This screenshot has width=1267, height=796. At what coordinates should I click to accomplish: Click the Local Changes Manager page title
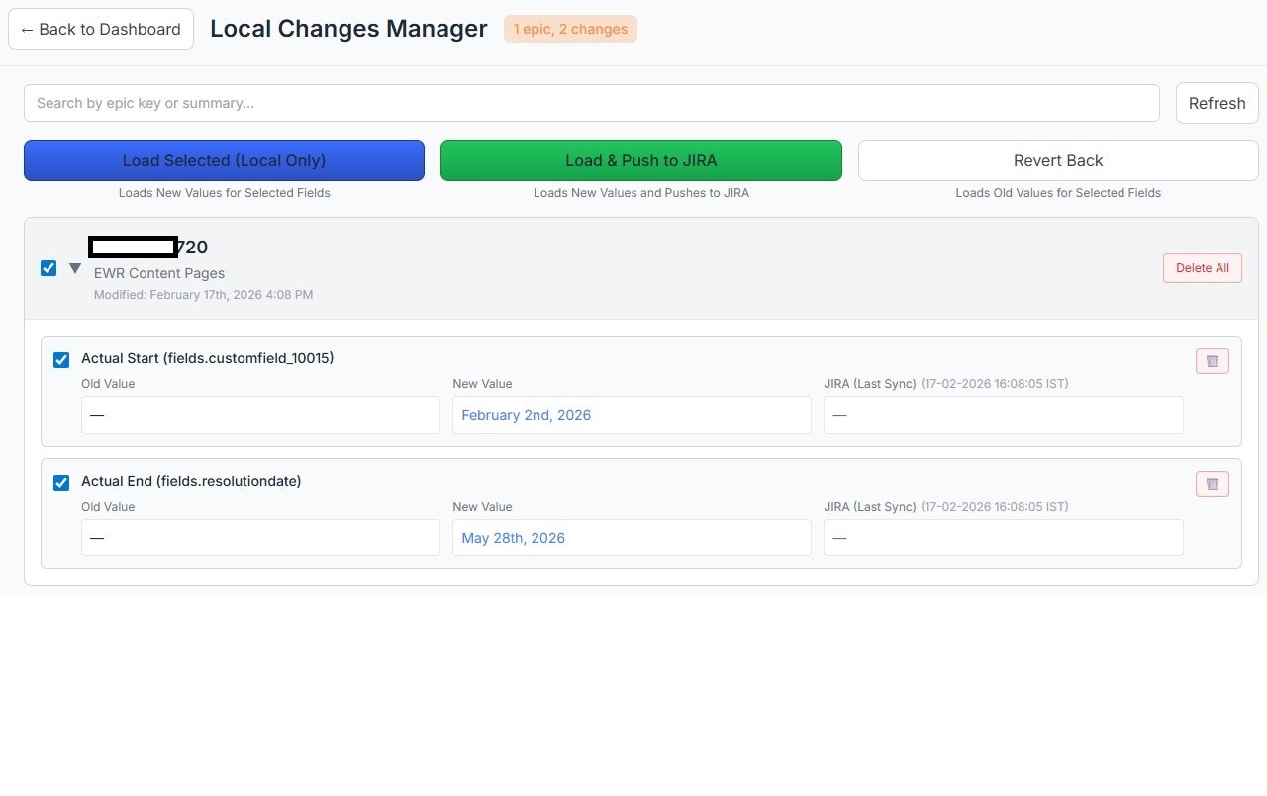click(x=348, y=29)
